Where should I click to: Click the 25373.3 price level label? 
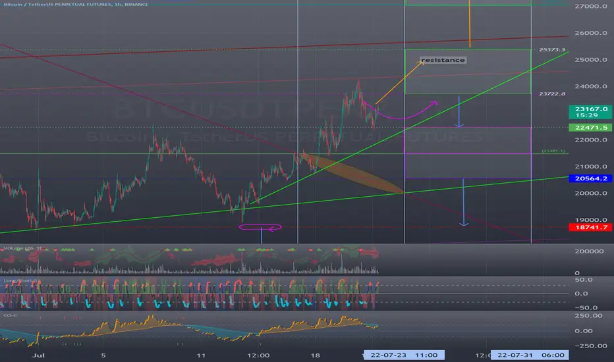click(551, 50)
